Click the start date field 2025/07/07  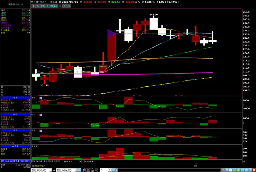[x=40, y=170]
